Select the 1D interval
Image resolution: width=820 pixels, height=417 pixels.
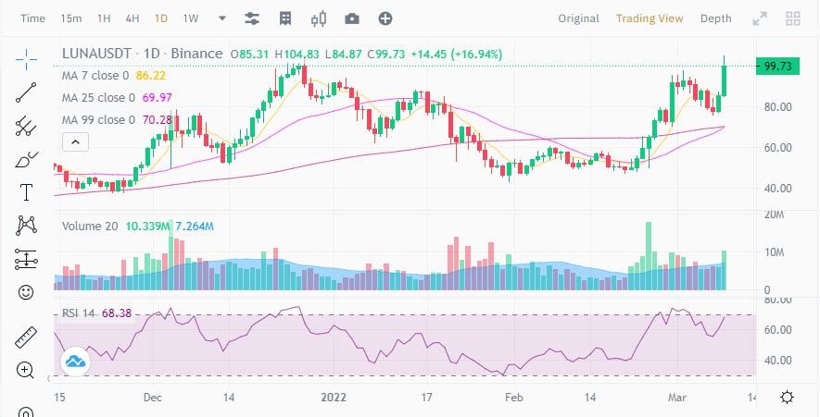pyautogui.click(x=160, y=18)
